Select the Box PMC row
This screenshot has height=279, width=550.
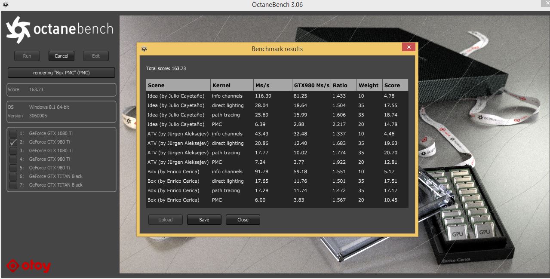277,200
